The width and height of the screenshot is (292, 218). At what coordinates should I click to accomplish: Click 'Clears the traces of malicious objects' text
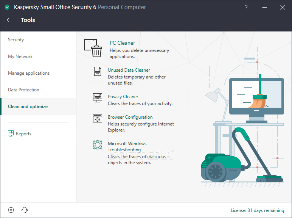tap(137, 160)
